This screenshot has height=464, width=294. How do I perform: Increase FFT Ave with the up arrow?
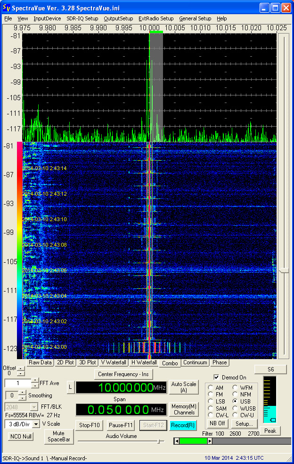[x=35, y=381]
